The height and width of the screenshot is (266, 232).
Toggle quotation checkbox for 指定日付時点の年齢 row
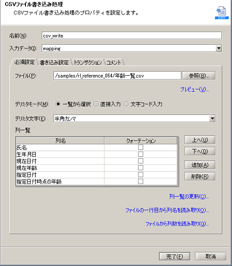coord(141,181)
